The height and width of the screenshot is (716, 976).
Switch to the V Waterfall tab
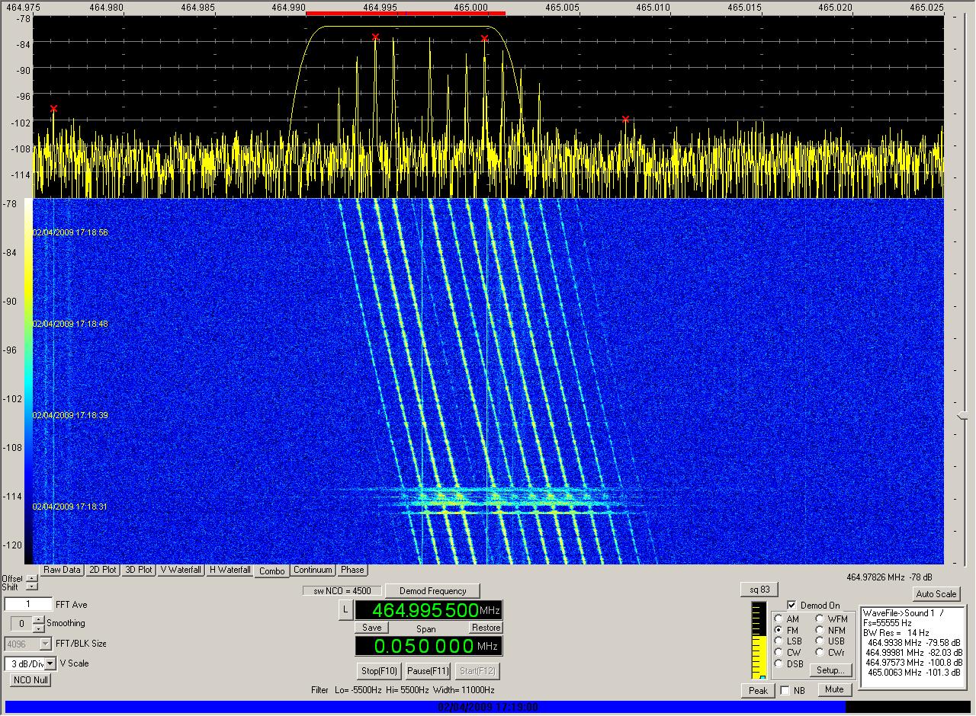(x=181, y=570)
